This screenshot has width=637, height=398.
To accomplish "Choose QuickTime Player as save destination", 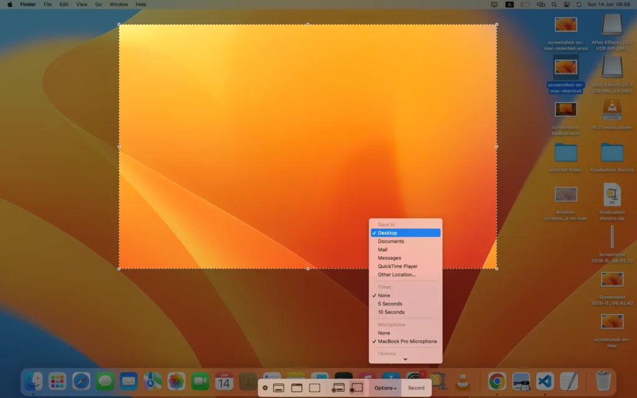I will (406, 266).
